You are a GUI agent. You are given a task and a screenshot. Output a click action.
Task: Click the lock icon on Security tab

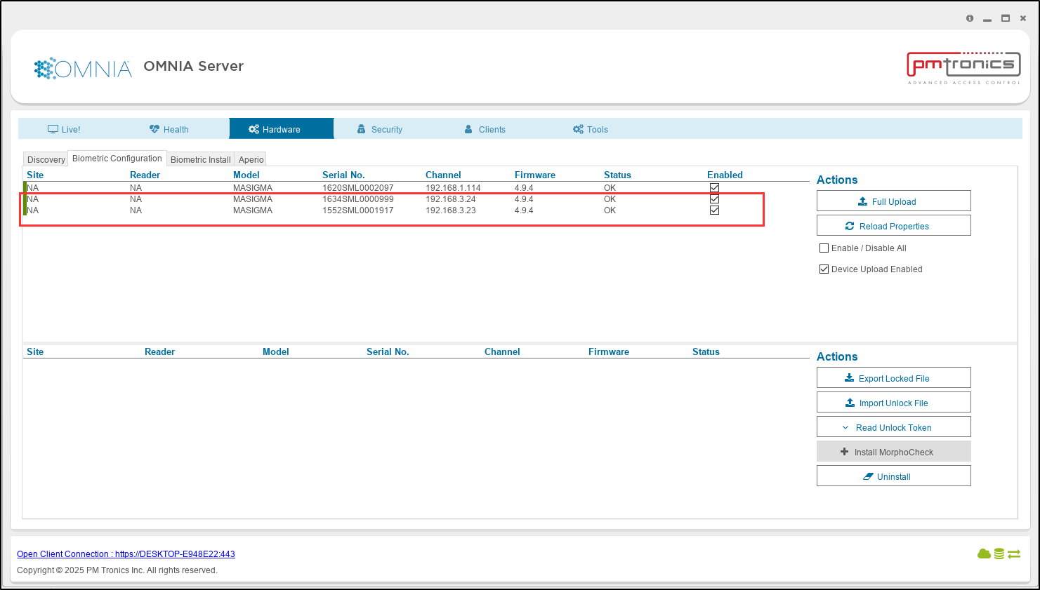pyautogui.click(x=361, y=129)
